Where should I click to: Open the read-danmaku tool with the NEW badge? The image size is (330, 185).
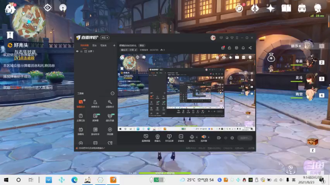point(95,118)
